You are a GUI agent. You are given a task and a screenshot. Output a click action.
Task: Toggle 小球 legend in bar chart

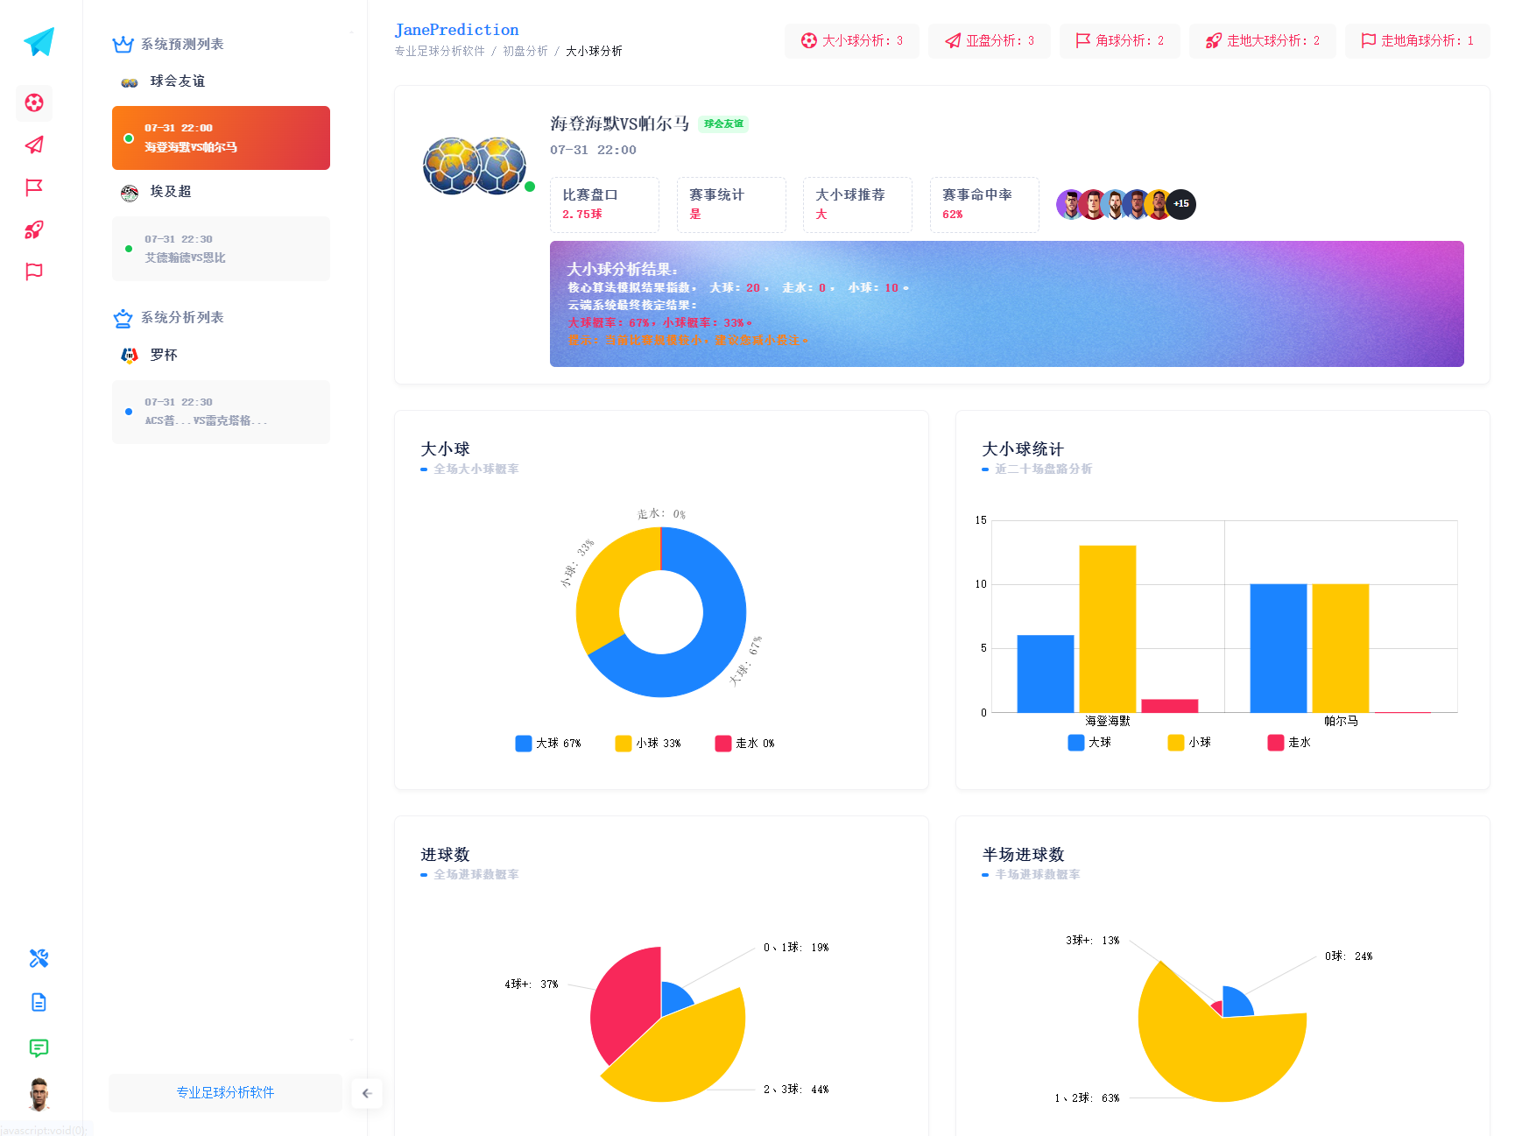(1190, 743)
